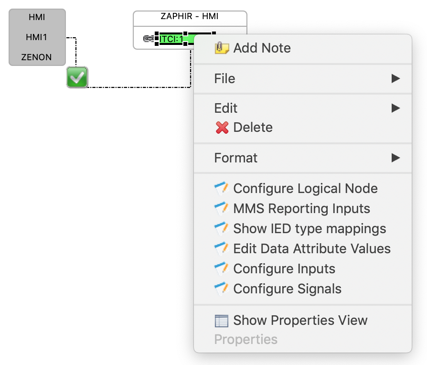Expand the Edit submenu arrow
427x365 pixels.
[x=395, y=108]
